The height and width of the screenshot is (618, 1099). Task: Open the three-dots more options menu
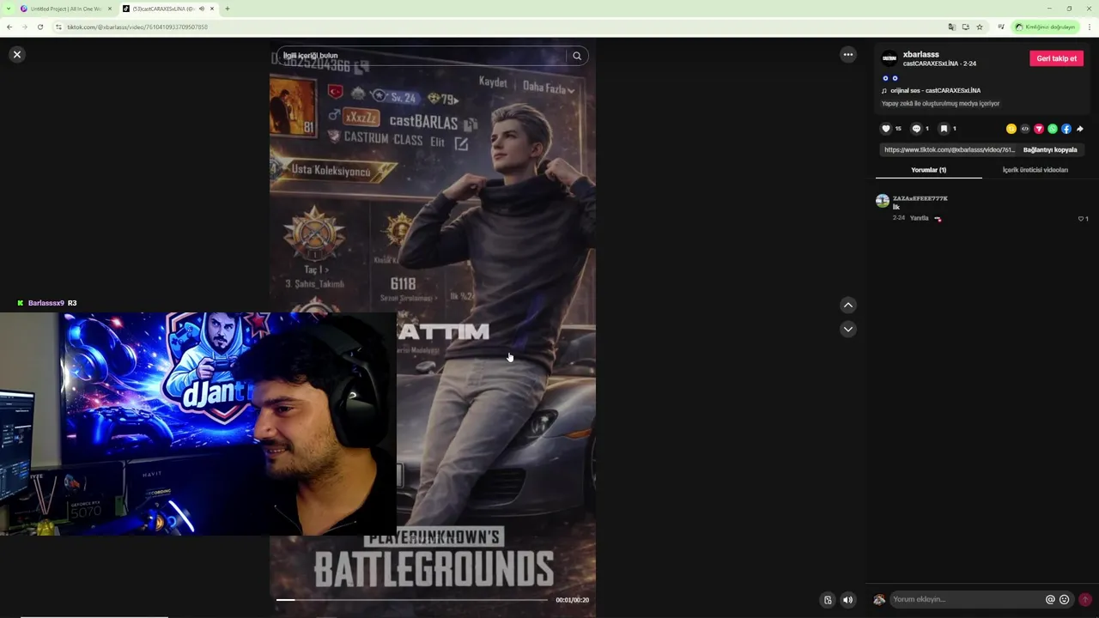[848, 54]
